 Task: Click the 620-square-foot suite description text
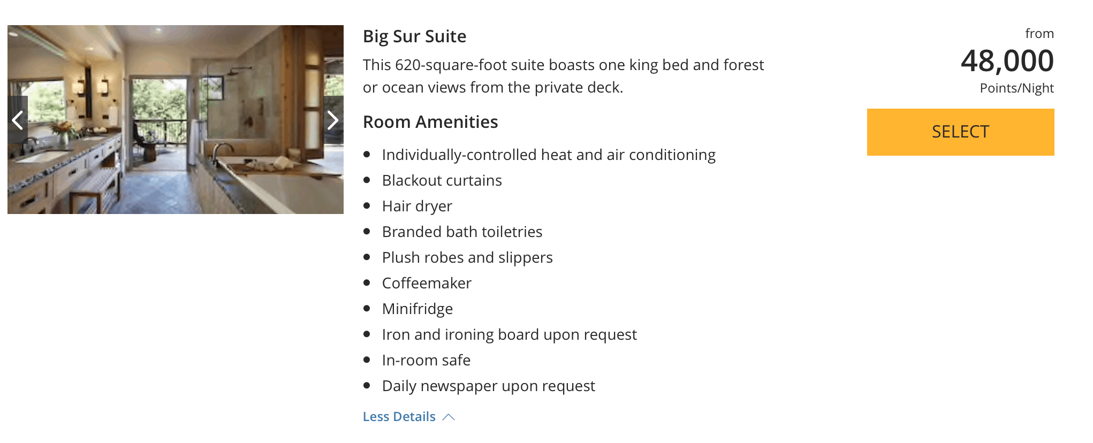(x=563, y=76)
